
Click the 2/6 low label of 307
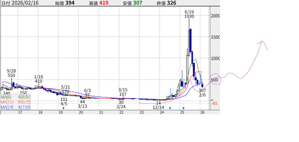click(202, 93)
